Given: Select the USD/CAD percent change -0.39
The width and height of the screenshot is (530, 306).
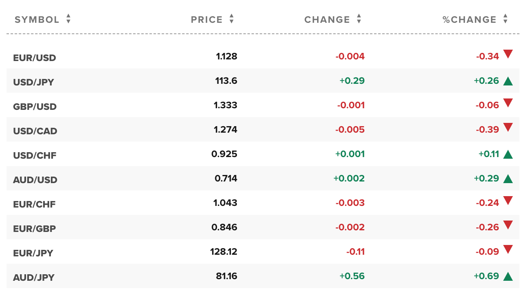Looking at the screenshot, I should pyautogui.click(x=487, y=130).
